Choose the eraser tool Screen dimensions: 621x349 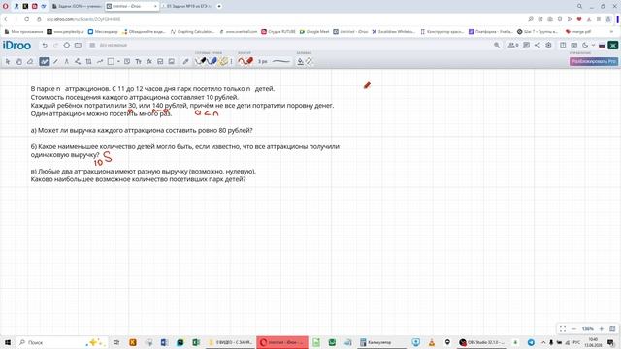tap(30, 61)
